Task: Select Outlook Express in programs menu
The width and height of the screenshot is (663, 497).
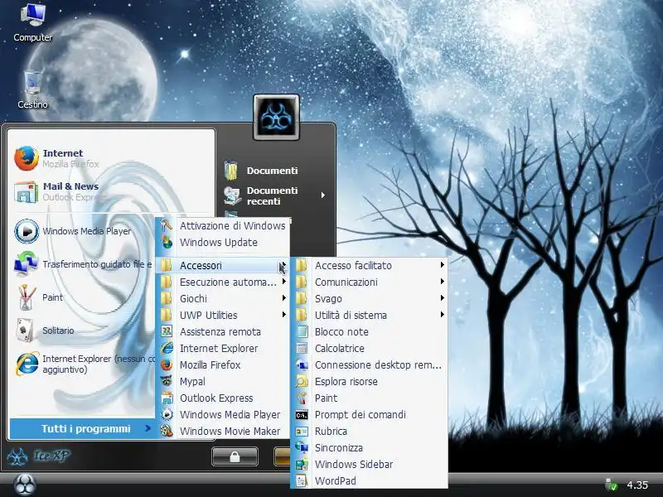Action: pos(222,398)
